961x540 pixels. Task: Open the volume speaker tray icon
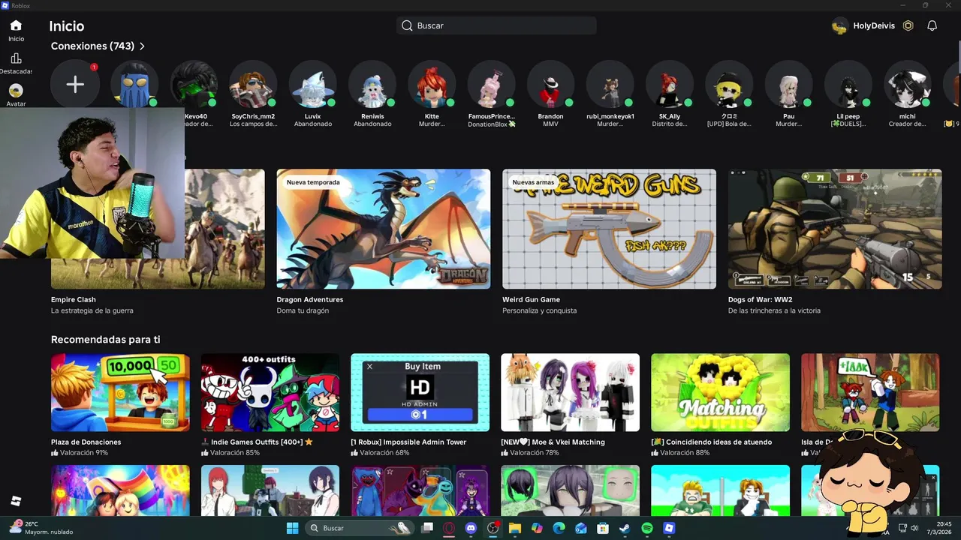click(x=914, y=528)
